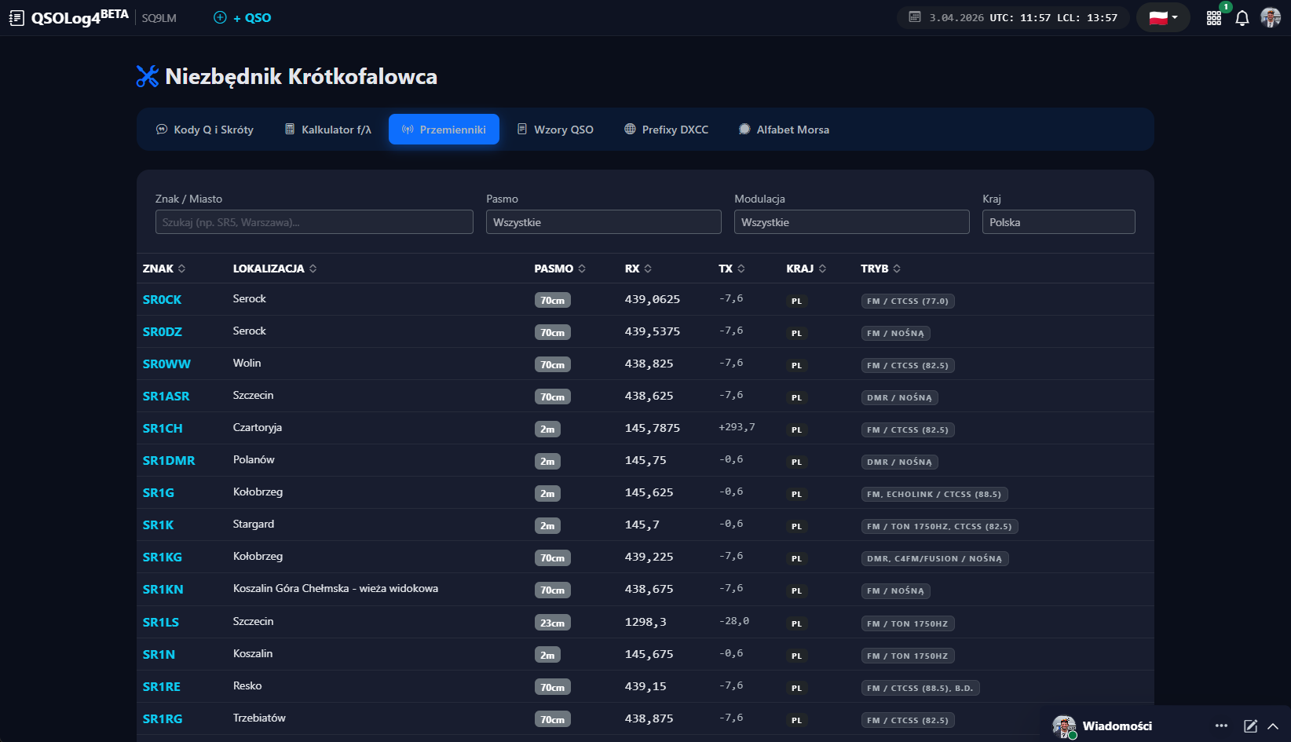Image resolution: width=1291 pixels, height=742 pixels.
Task: Switch to the Alfabet Morsa tab
Action: [784, 130]
